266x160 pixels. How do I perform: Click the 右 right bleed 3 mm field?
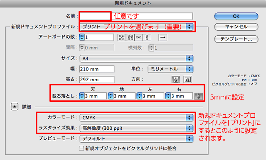(182, 96)
